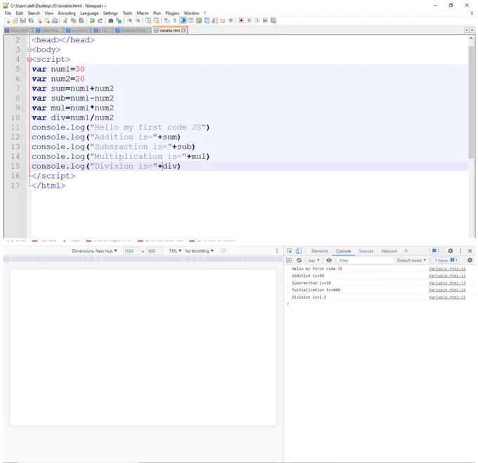Image resolution: width=478 pixels, height=463 pixels.
Task: Click the Open file icon in Notepad++
Action: (15, 20)
